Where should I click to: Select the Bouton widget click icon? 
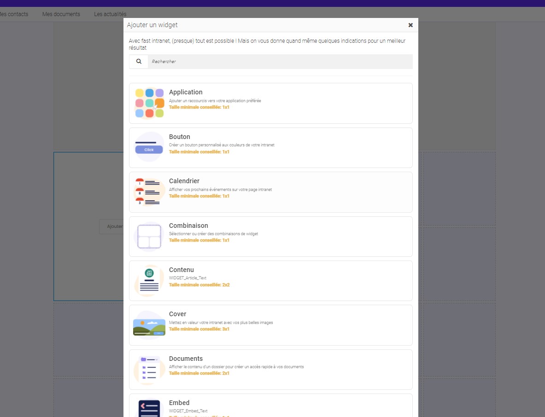point(149,147)
